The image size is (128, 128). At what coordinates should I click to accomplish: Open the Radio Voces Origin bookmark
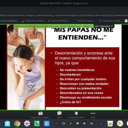coord(34,21)
